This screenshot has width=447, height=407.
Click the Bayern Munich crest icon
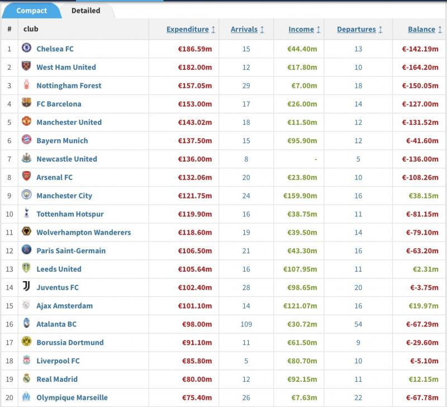coord(26,139)
